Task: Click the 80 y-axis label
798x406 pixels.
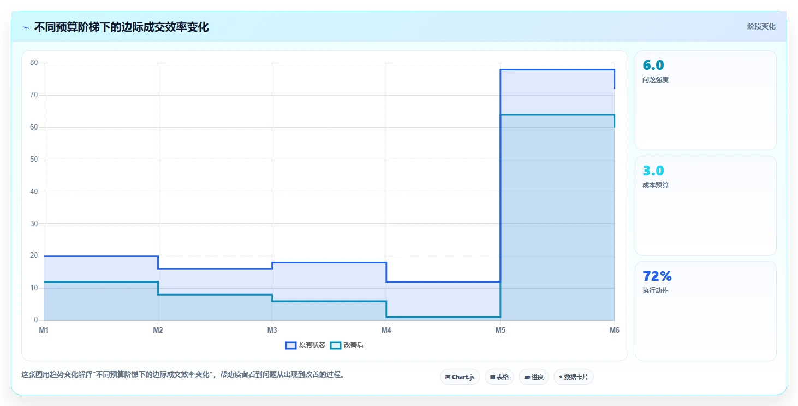Action: pos(34,63)
